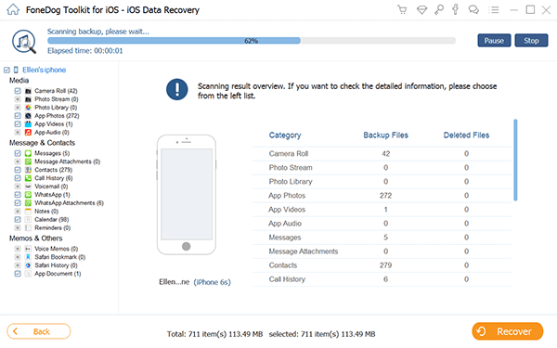Toggle the Ellen's iphone checkbox
557x348 pixels.
coord(6,70)
